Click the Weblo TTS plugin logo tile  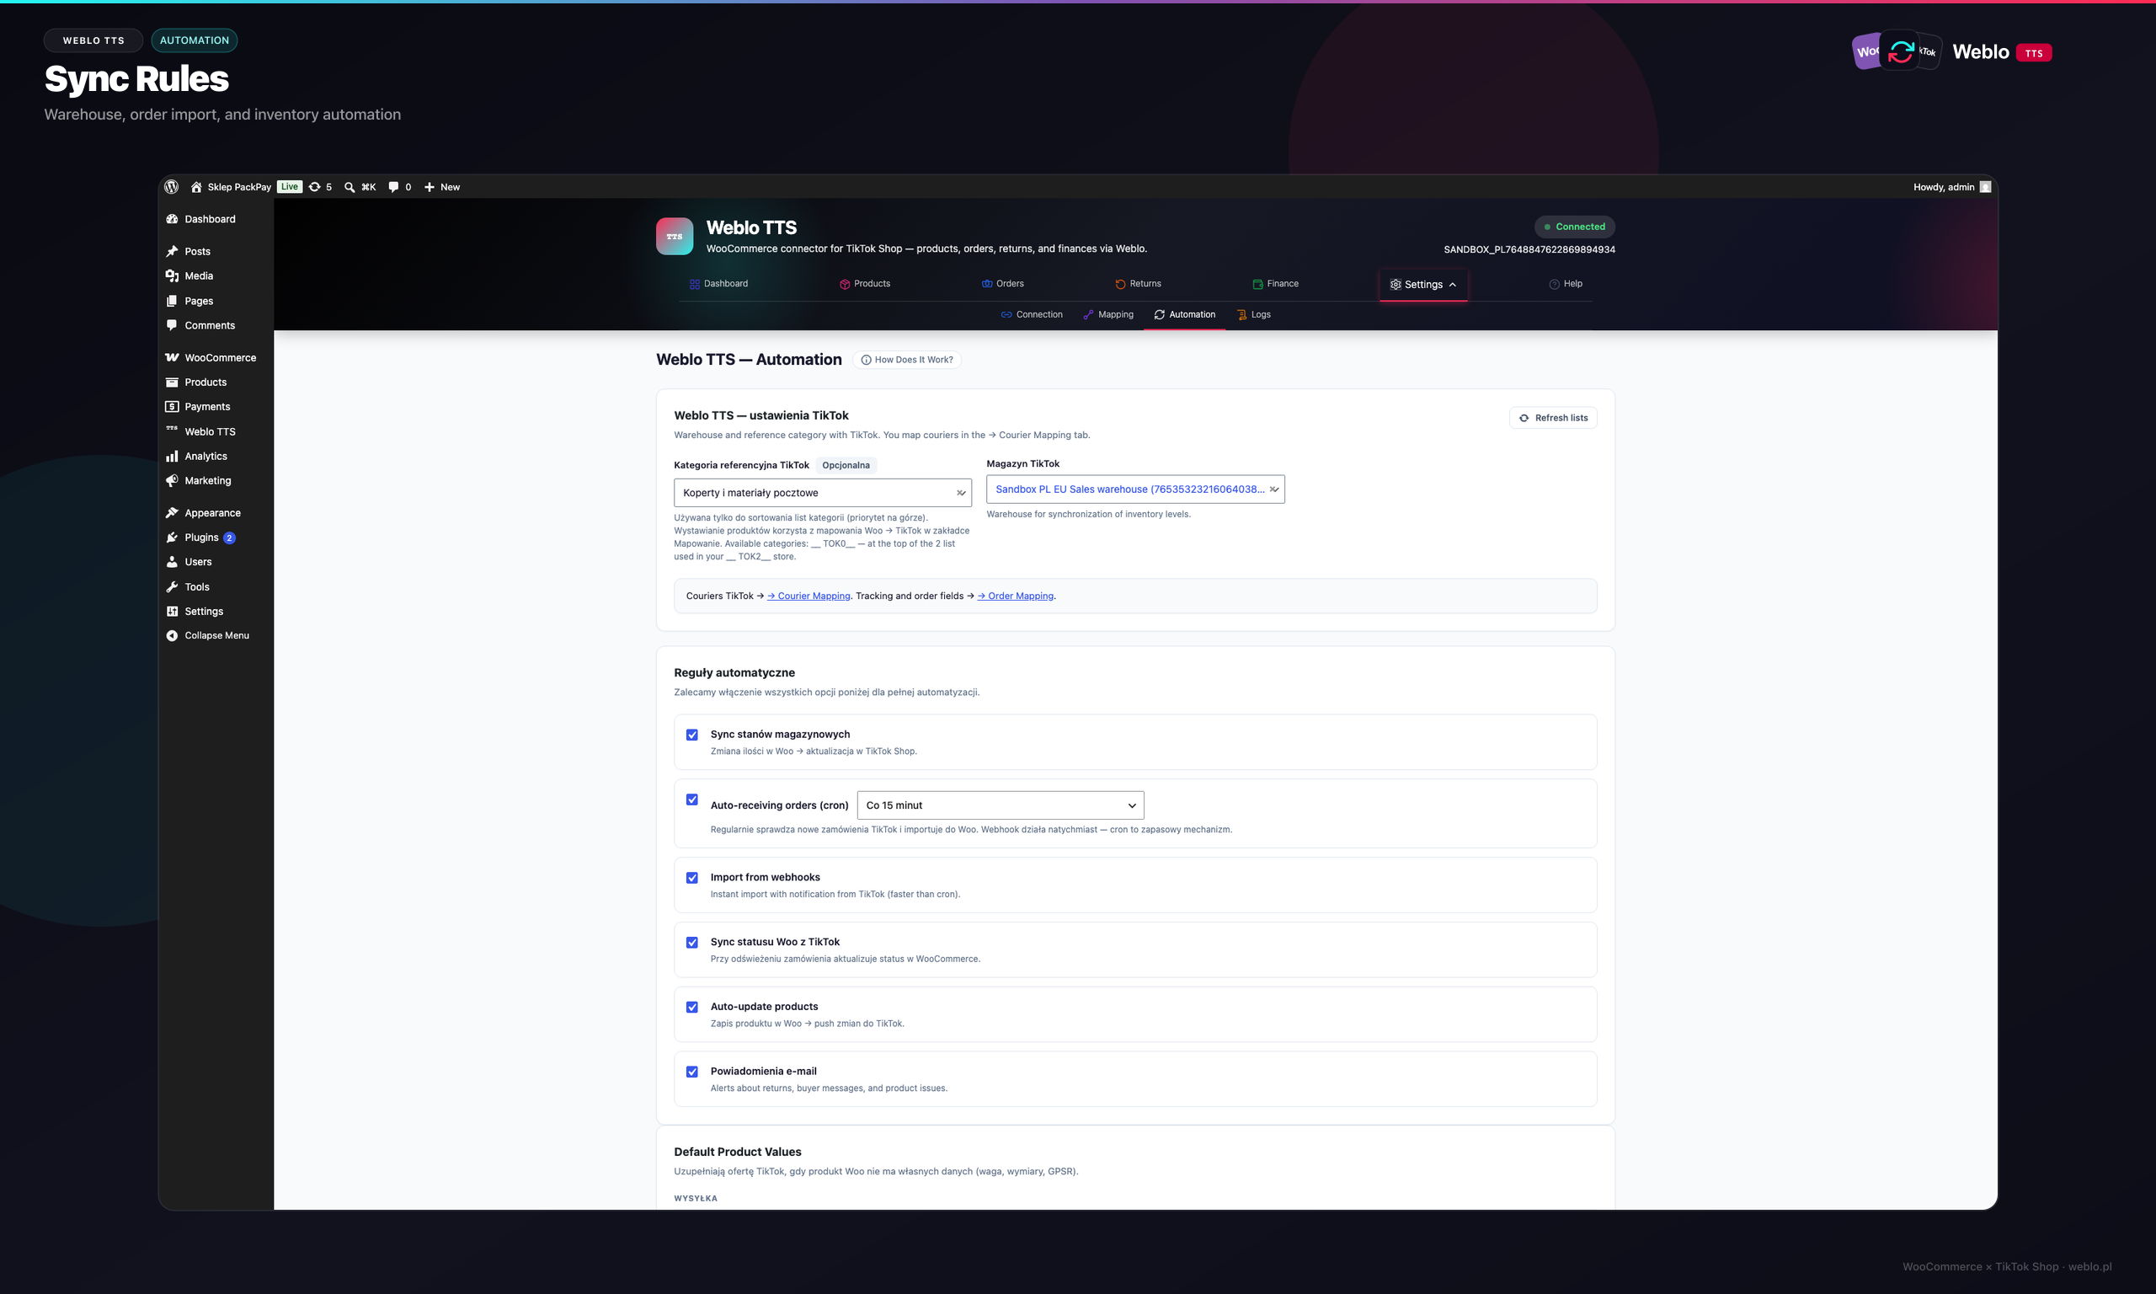(x=675, y=236)
